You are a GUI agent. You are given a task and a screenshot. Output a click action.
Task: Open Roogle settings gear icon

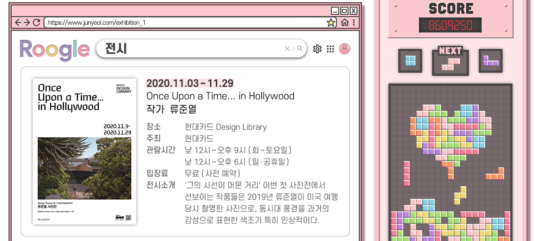click(x=317, y=49)
